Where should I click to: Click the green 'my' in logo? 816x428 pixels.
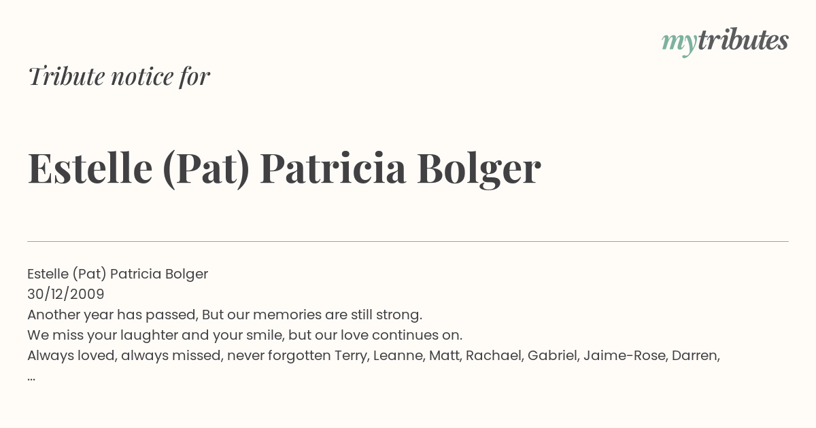(x=679, y=44)
